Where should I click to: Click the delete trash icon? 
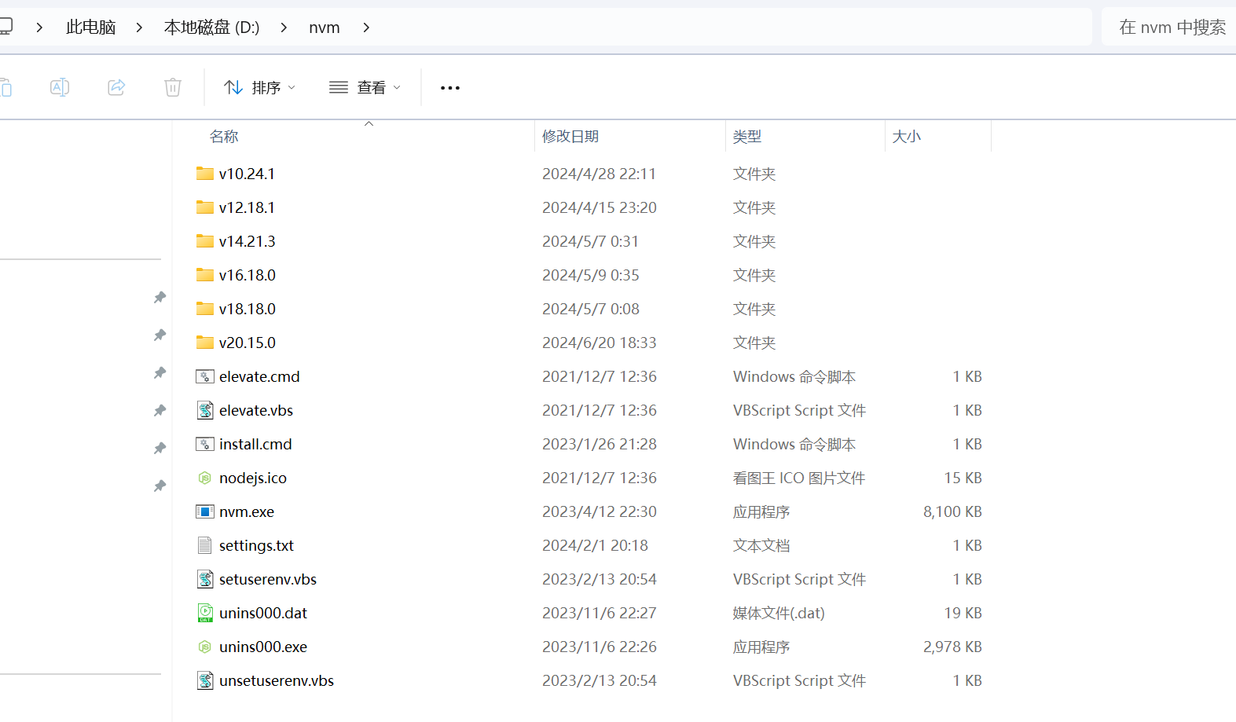tap(173, 87)
